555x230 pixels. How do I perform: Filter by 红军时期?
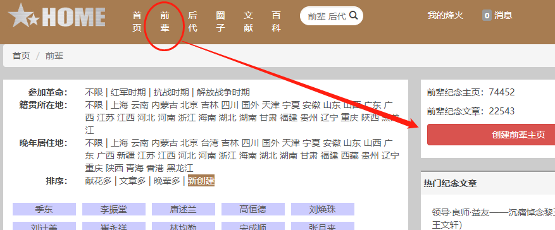point(128,92)
